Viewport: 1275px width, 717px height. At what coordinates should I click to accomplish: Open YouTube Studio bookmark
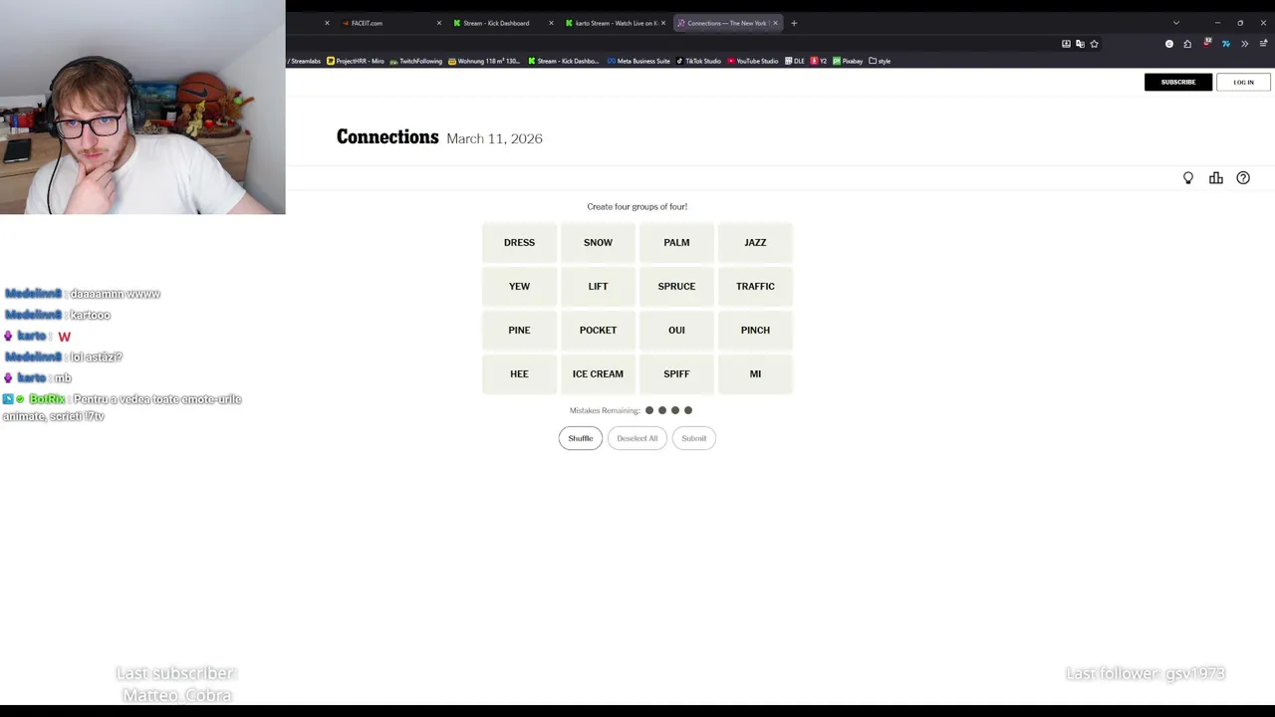753,61
